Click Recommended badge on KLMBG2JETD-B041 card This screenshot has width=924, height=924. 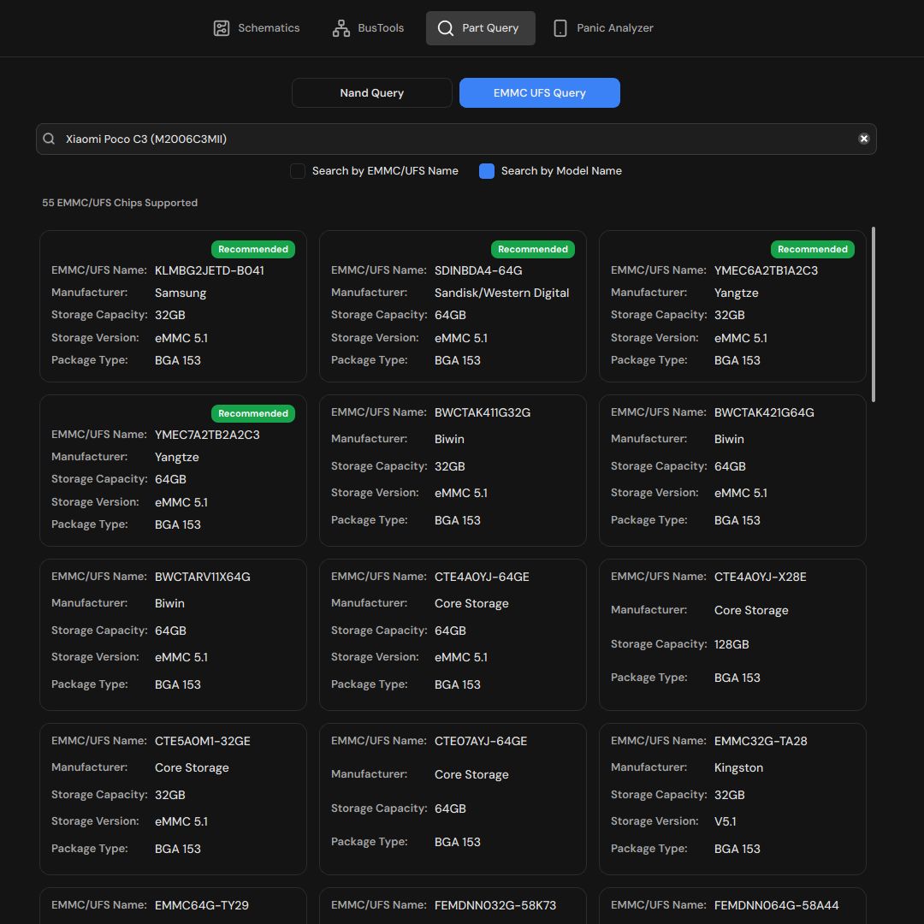pos(252,249)
